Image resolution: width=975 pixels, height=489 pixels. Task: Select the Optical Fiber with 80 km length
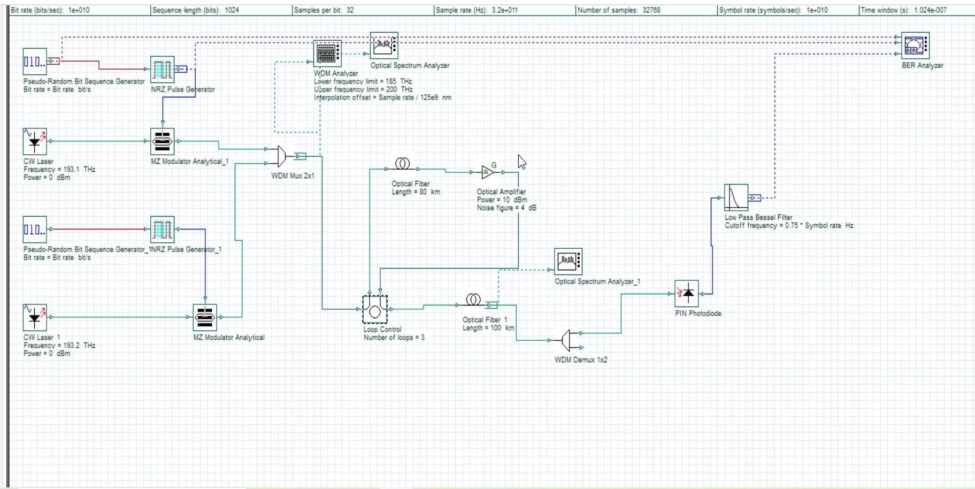(402, 164)
